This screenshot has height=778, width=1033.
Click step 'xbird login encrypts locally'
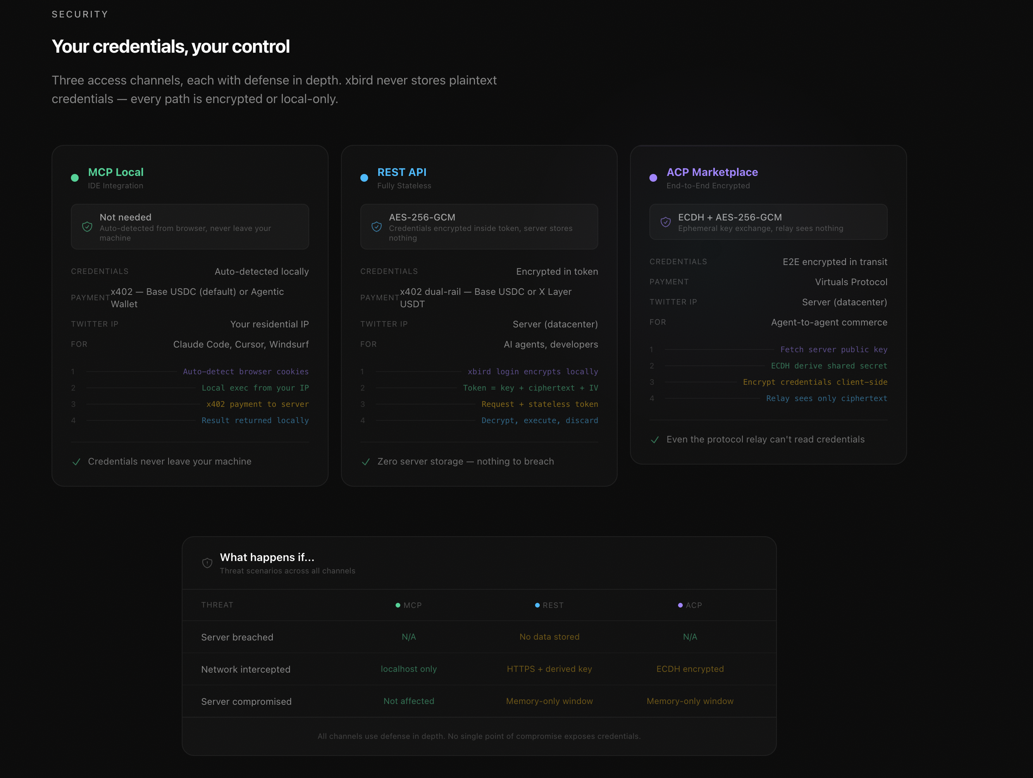pyautogui.click(x=533, y=372)
